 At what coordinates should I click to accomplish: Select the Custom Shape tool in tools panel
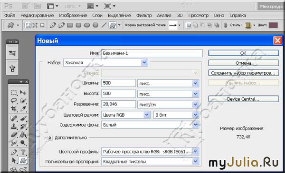point(23,160)
